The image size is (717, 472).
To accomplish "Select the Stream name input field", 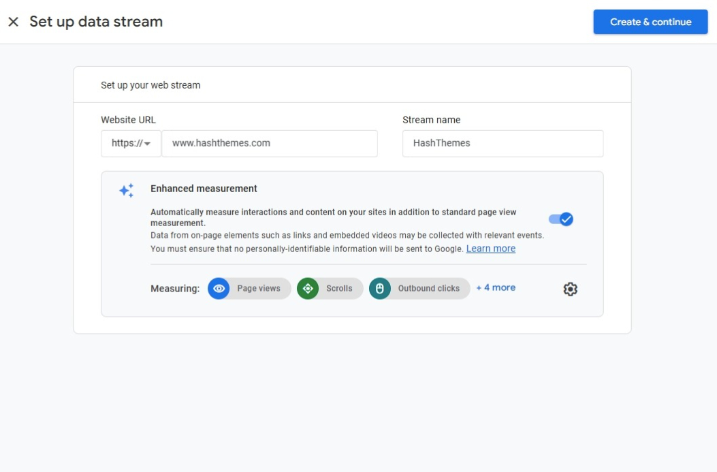I will coord(503,144).
